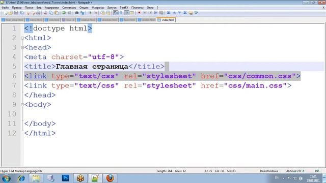Open the Правка menu

17,8
